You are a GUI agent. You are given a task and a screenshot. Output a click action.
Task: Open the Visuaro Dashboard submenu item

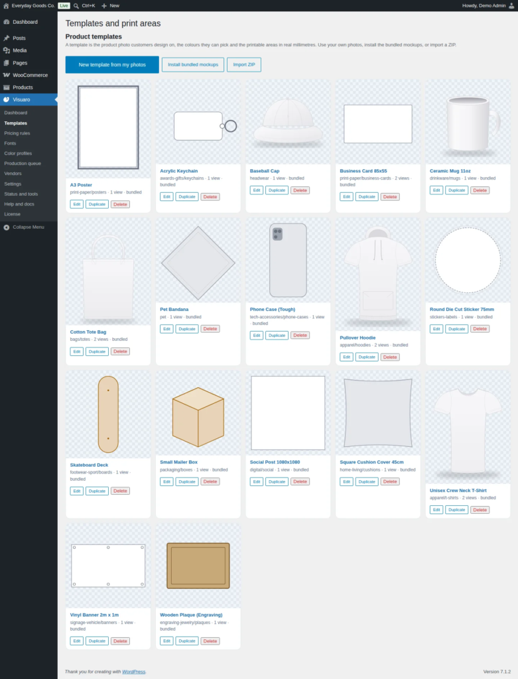point(16,113)
